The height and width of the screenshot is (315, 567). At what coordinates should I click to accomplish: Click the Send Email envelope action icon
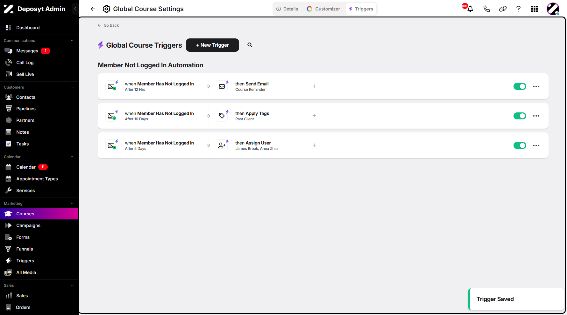(x=222, y=86)
